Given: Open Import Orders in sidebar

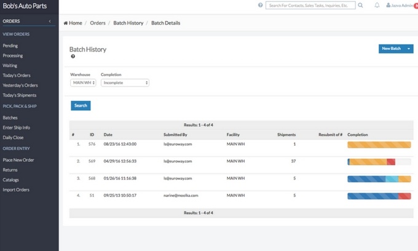Looking at the screenshot, I should [x=16, y=189].
